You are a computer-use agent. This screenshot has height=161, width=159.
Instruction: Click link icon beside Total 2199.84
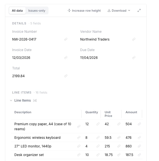point(66,76)
